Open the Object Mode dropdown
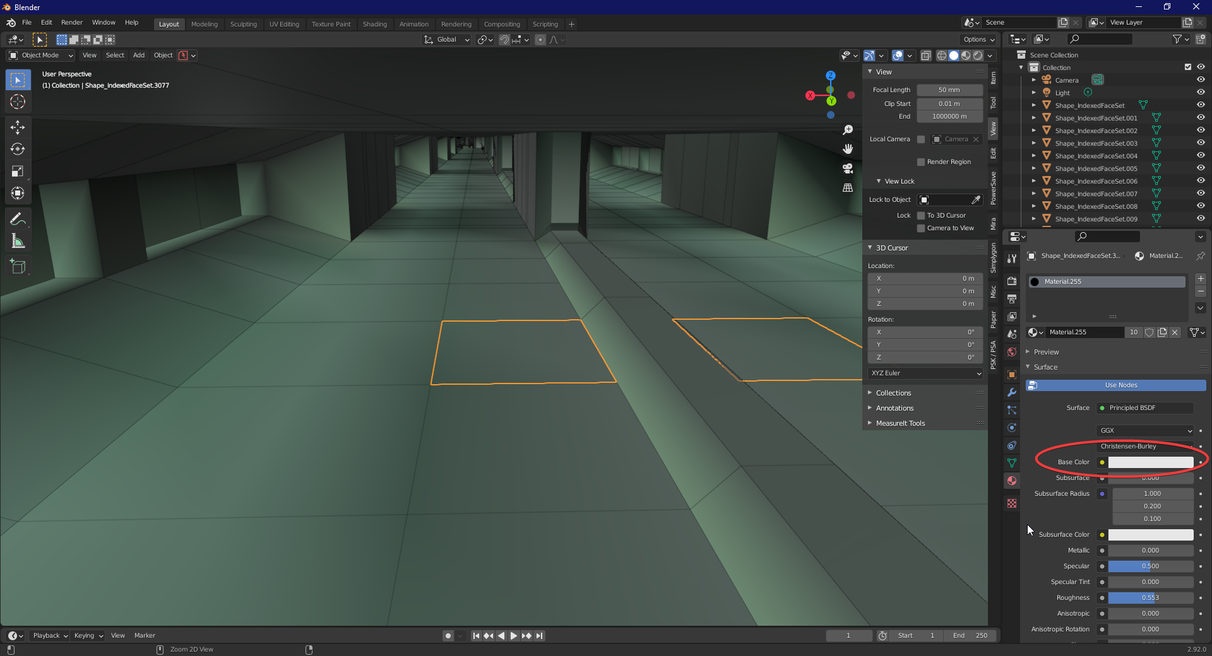This screenshot has width=1212, height=656. pos(41,56)
